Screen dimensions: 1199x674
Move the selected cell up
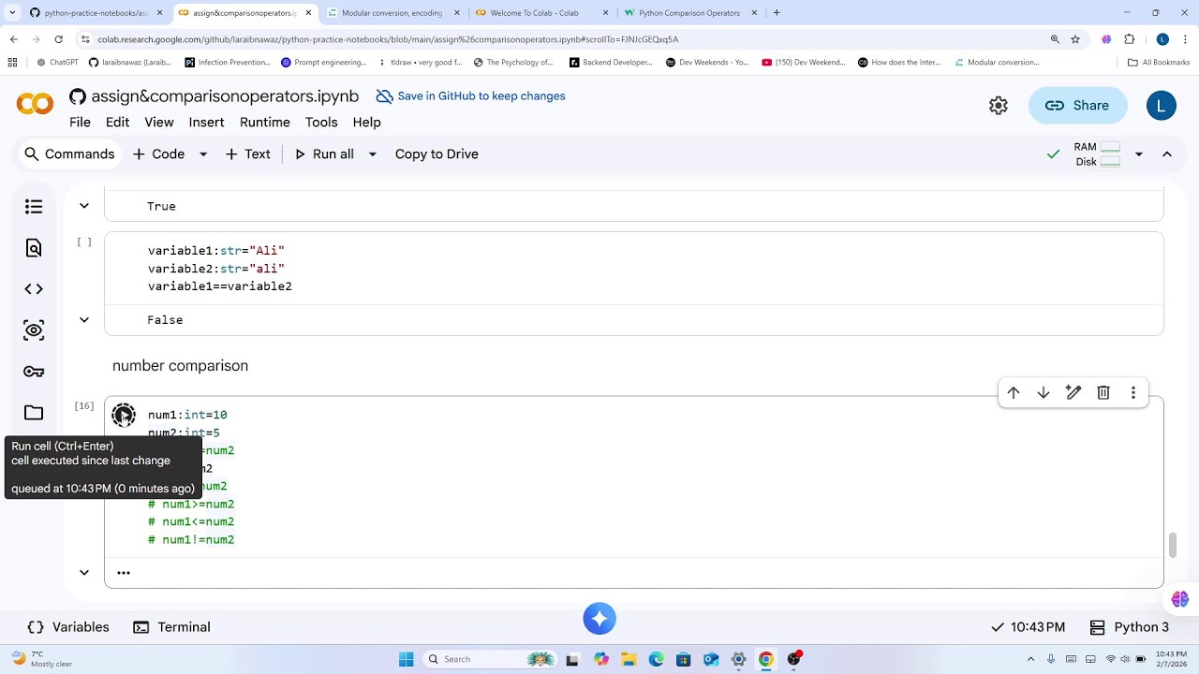1014,393
